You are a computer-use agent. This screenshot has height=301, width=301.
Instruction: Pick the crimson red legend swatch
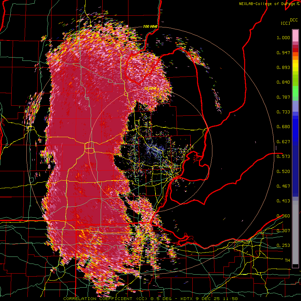pos(295,46)
